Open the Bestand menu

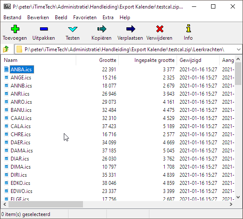tap(12, 18)
